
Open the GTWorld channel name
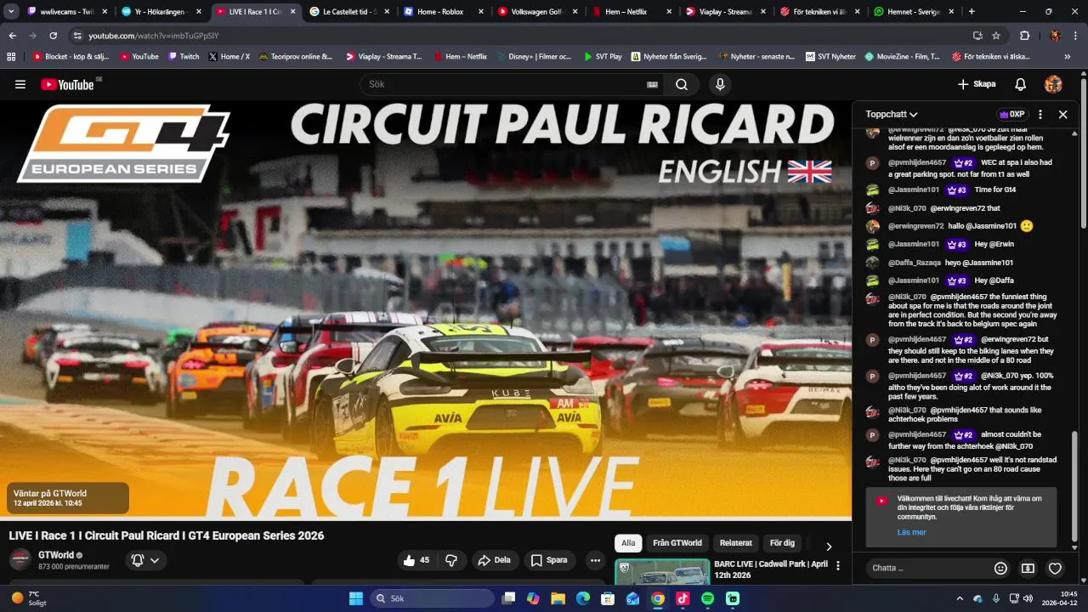point(56,555)
